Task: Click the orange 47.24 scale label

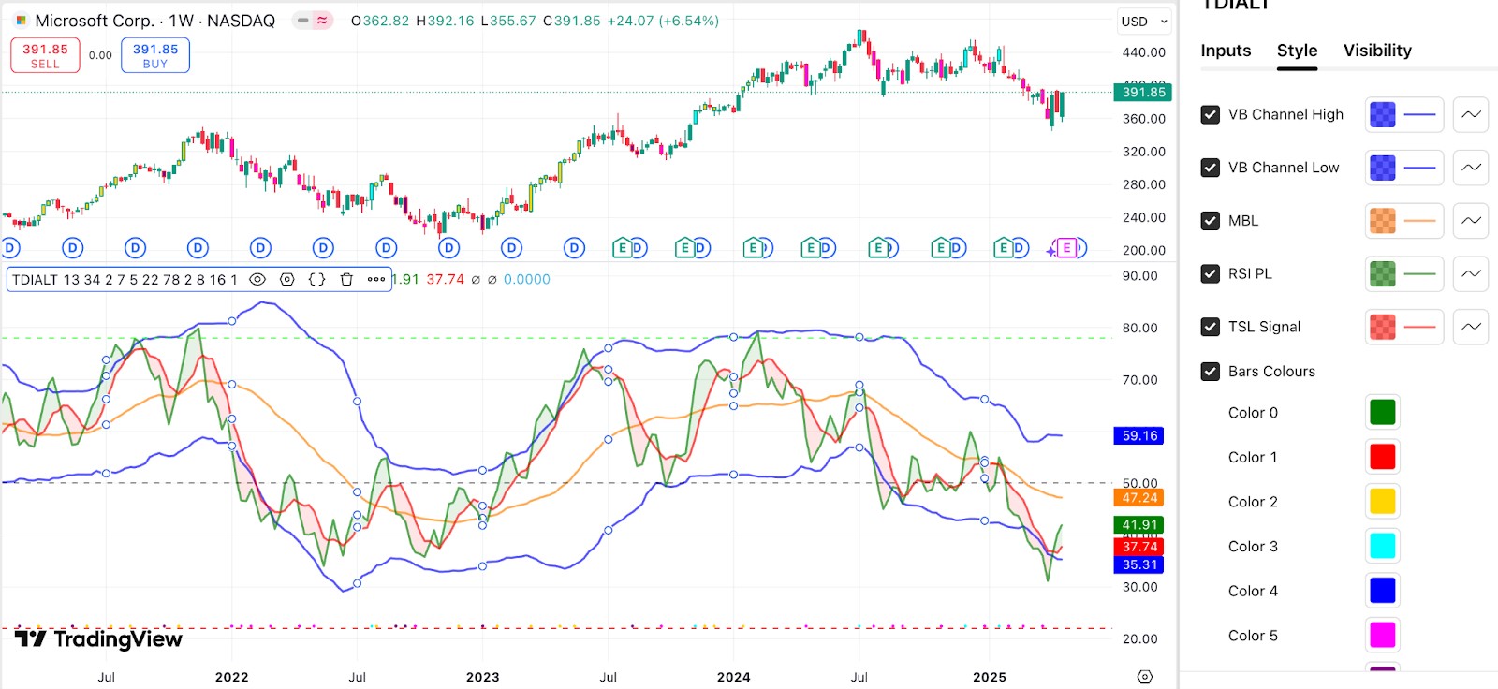Action: tap(1138, 498)
